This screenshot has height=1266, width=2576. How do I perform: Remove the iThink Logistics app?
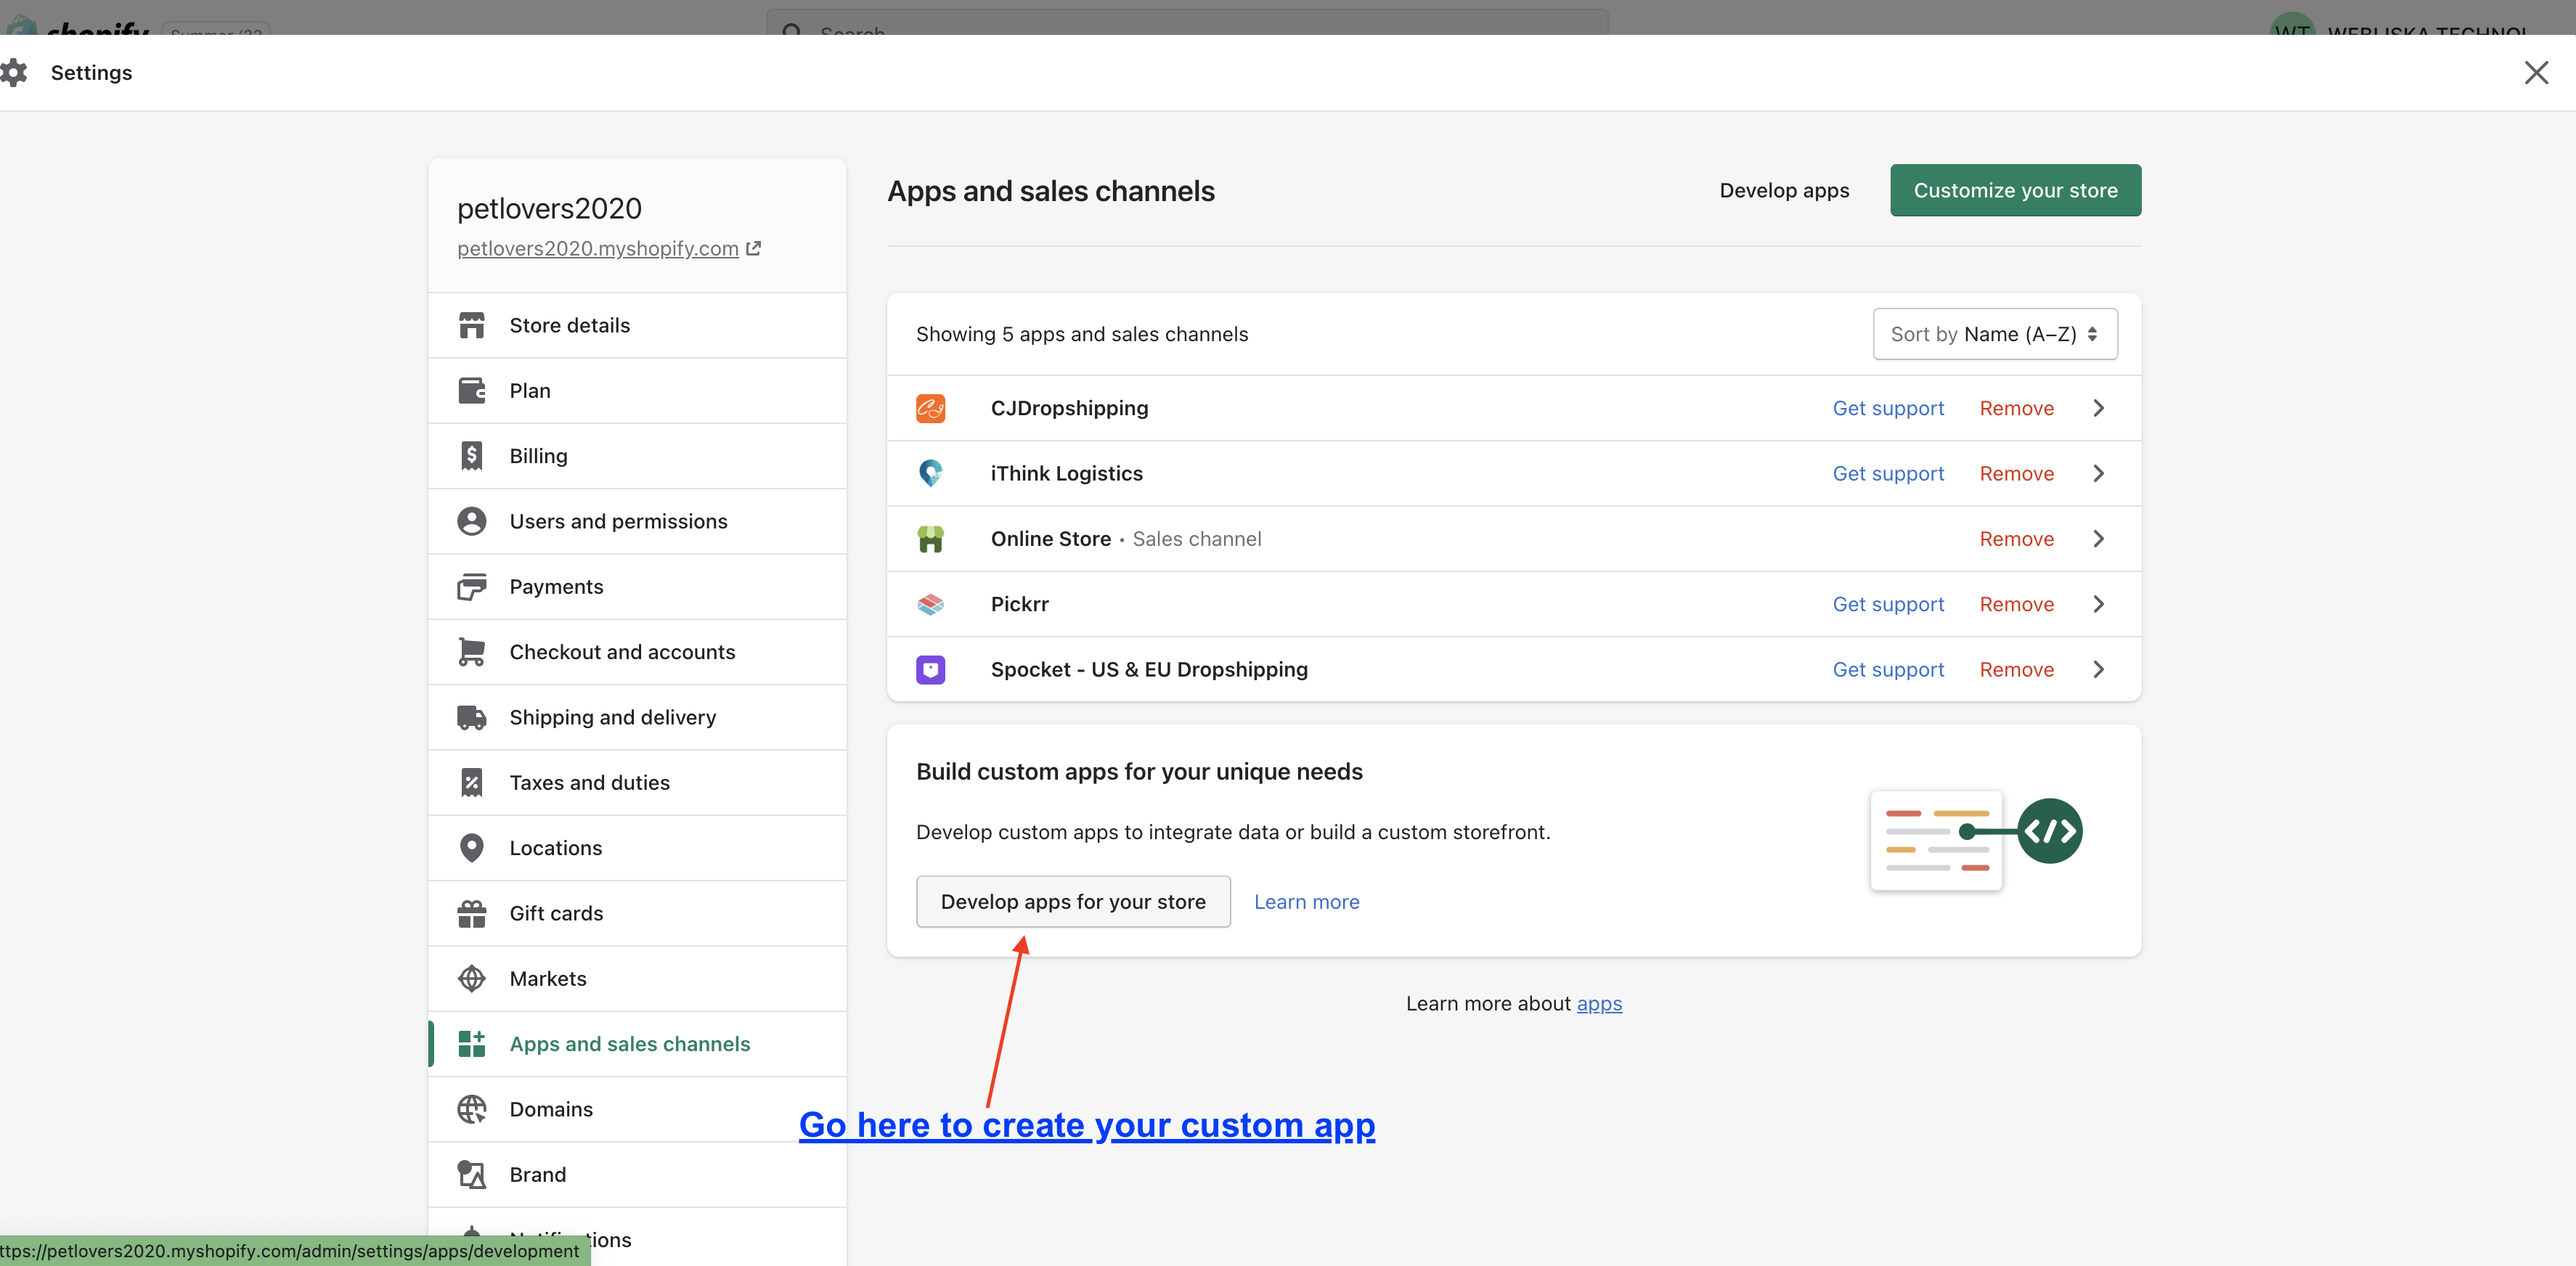click(2016, 473)
